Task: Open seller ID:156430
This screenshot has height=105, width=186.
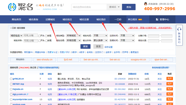Action: point(120,79)
